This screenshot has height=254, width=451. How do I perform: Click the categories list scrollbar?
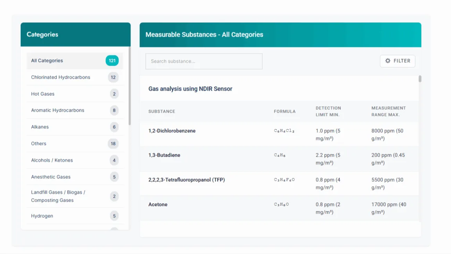point(129,86)
